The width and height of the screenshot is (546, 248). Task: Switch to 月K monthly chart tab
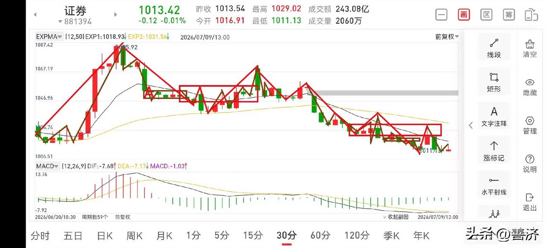[164, 236]
